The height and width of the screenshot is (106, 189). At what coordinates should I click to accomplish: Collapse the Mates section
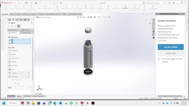pos(30,88)
